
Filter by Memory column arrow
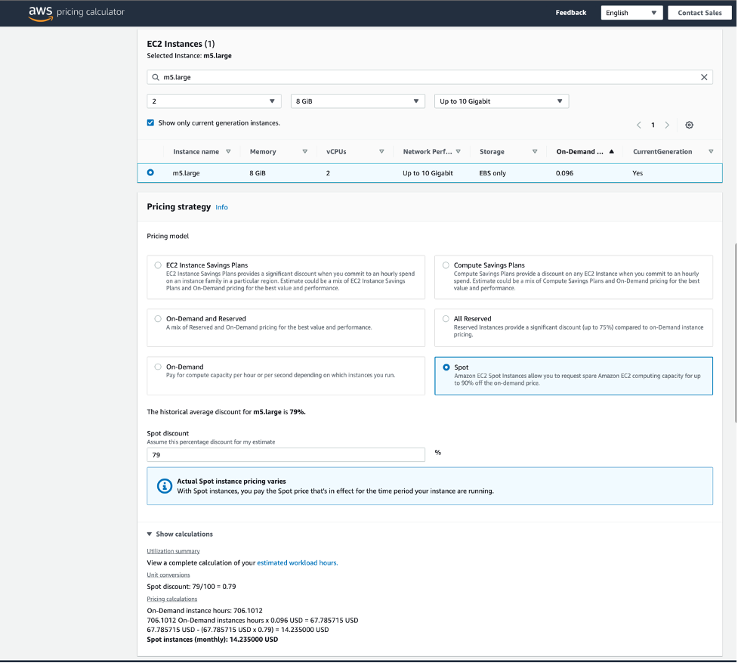point(305,152)
